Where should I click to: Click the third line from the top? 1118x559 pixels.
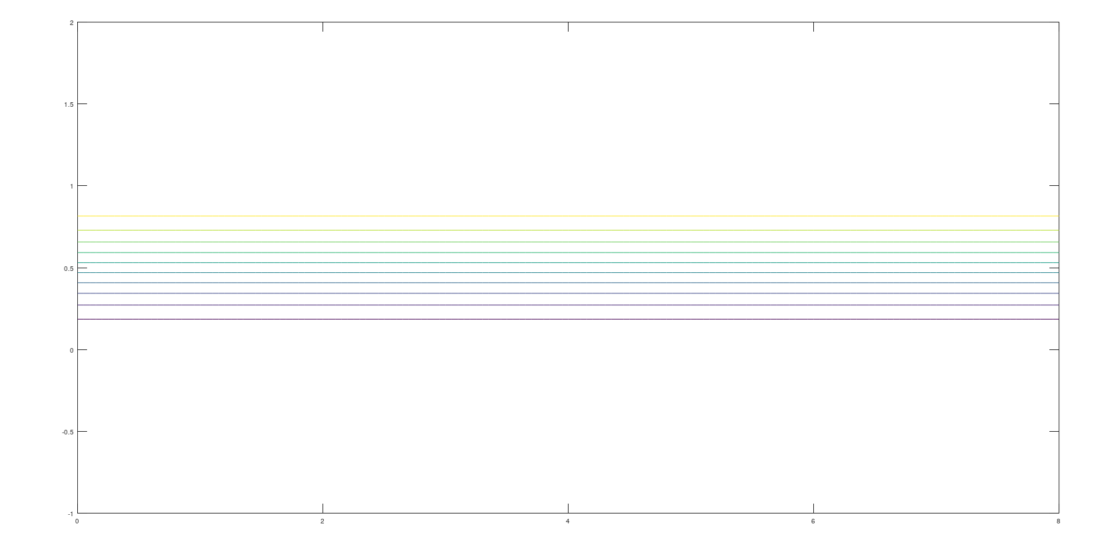[567, 242]
